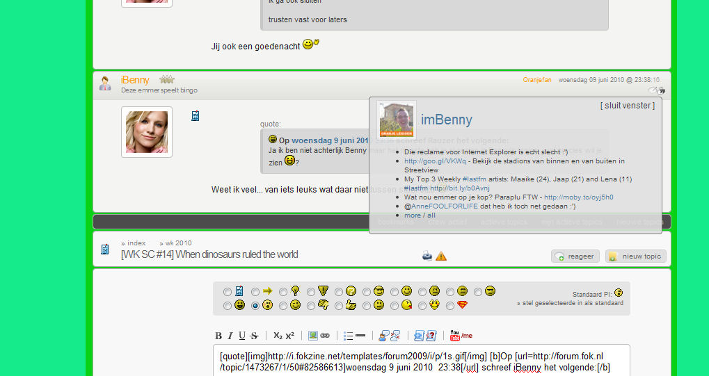709x376 pixels.
Task: Go to 'wk 2010' breadcrumb link
Action: pyautogui.click(x=178, y=243)
